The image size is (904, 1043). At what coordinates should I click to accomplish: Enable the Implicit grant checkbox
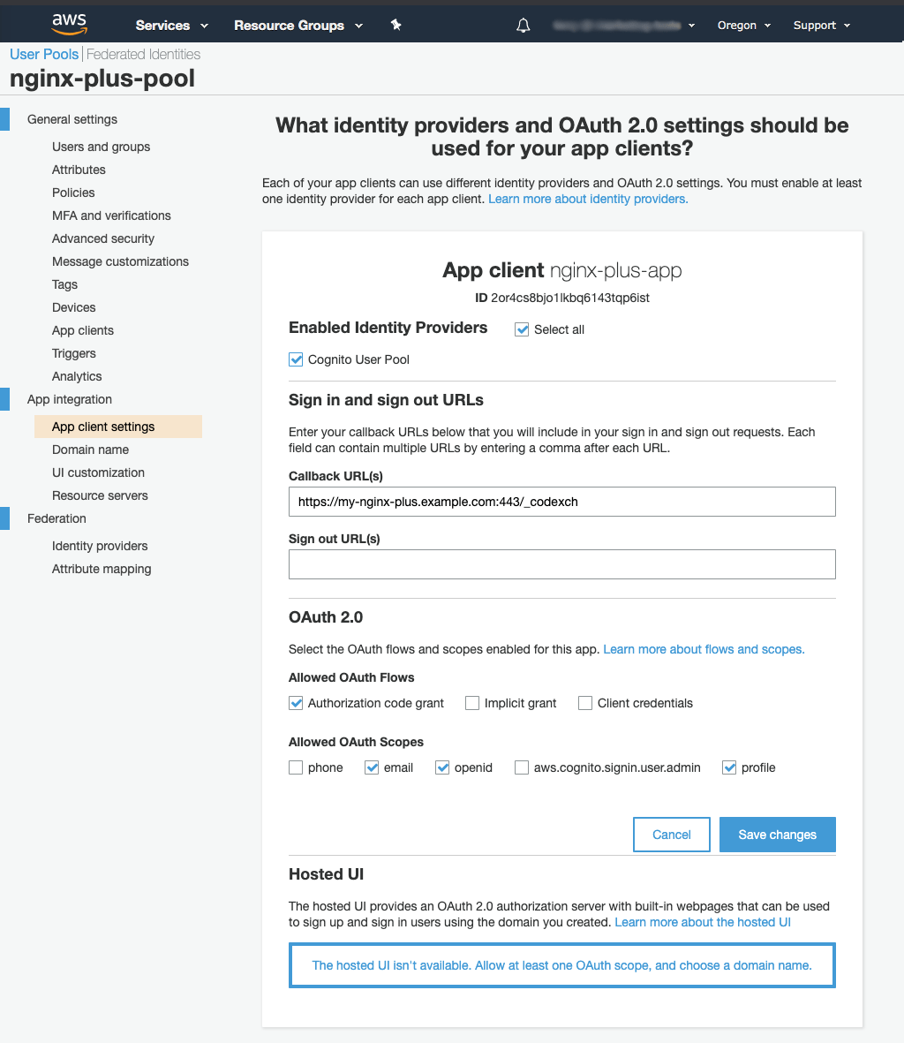coord(472,703)
